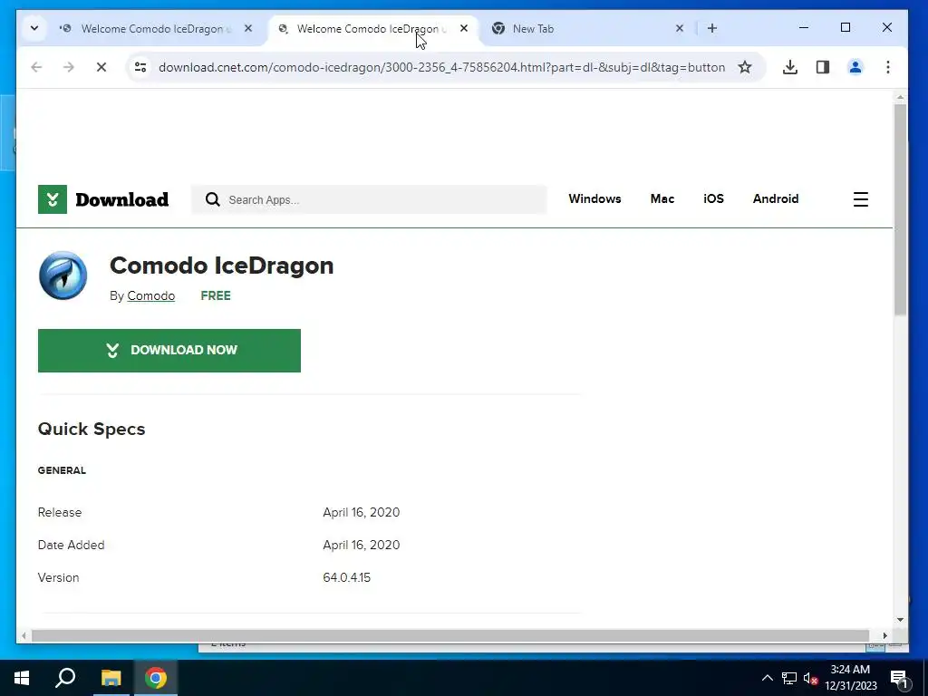Click the vertical scrollbar thumb
Viewport: 928px width, 696px height.
click(x=900, y=210)
